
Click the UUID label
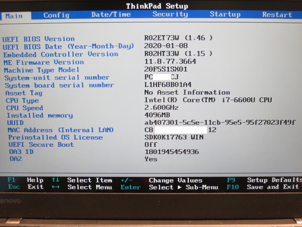click(x=15, y=123)
